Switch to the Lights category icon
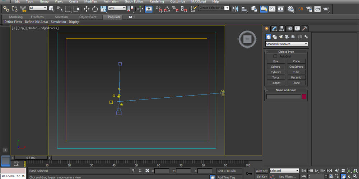Screen dimensions: 359x179 click(281, 37)
